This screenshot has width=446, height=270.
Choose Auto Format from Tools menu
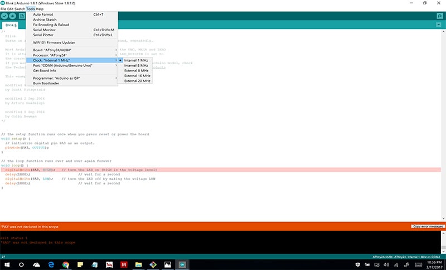pyautogui.click(x=72, y=15)
